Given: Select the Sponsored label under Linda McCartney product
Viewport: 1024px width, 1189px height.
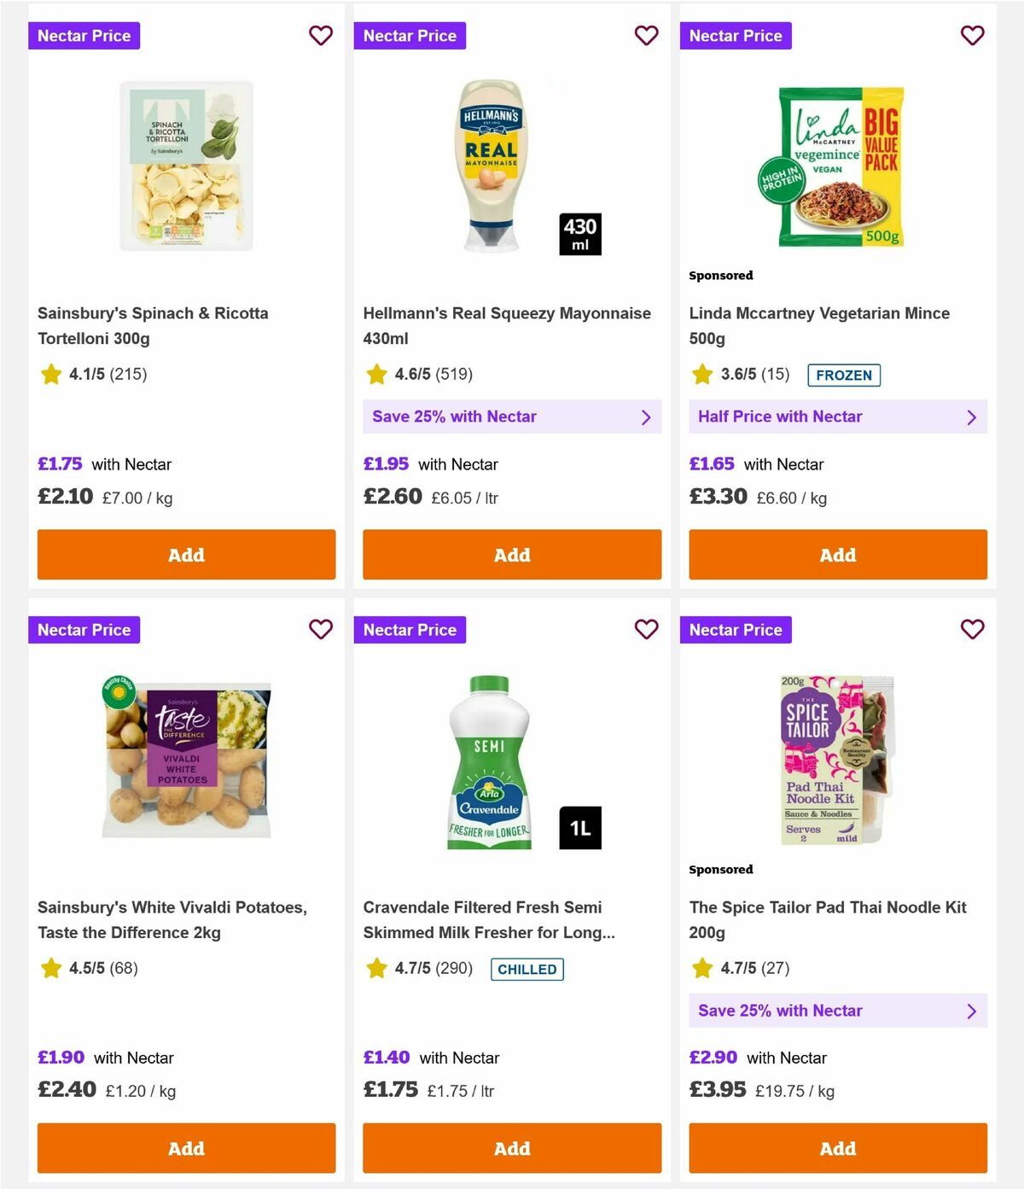Looking at the screenshot, I should point(721,275).
